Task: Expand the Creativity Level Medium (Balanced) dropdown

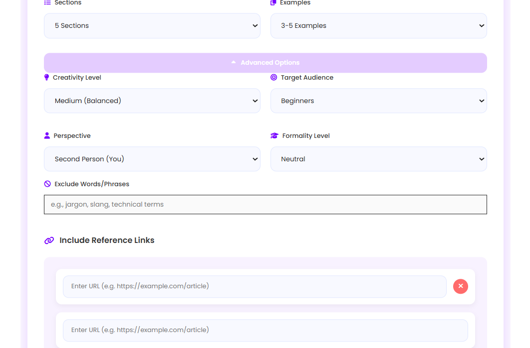Action: [152, 101]
